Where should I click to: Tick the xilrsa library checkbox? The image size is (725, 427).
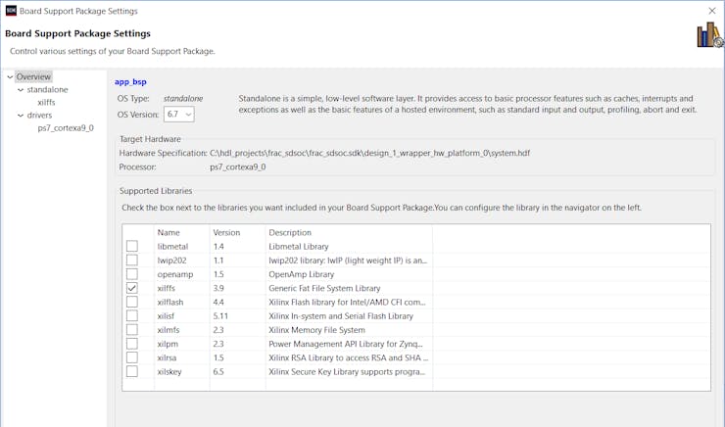pos(132,356)
